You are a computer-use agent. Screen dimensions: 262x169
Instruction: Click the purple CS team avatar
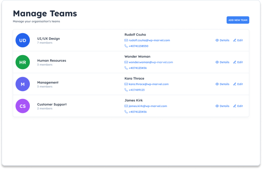pyautogui.click(x=22, y=106)
